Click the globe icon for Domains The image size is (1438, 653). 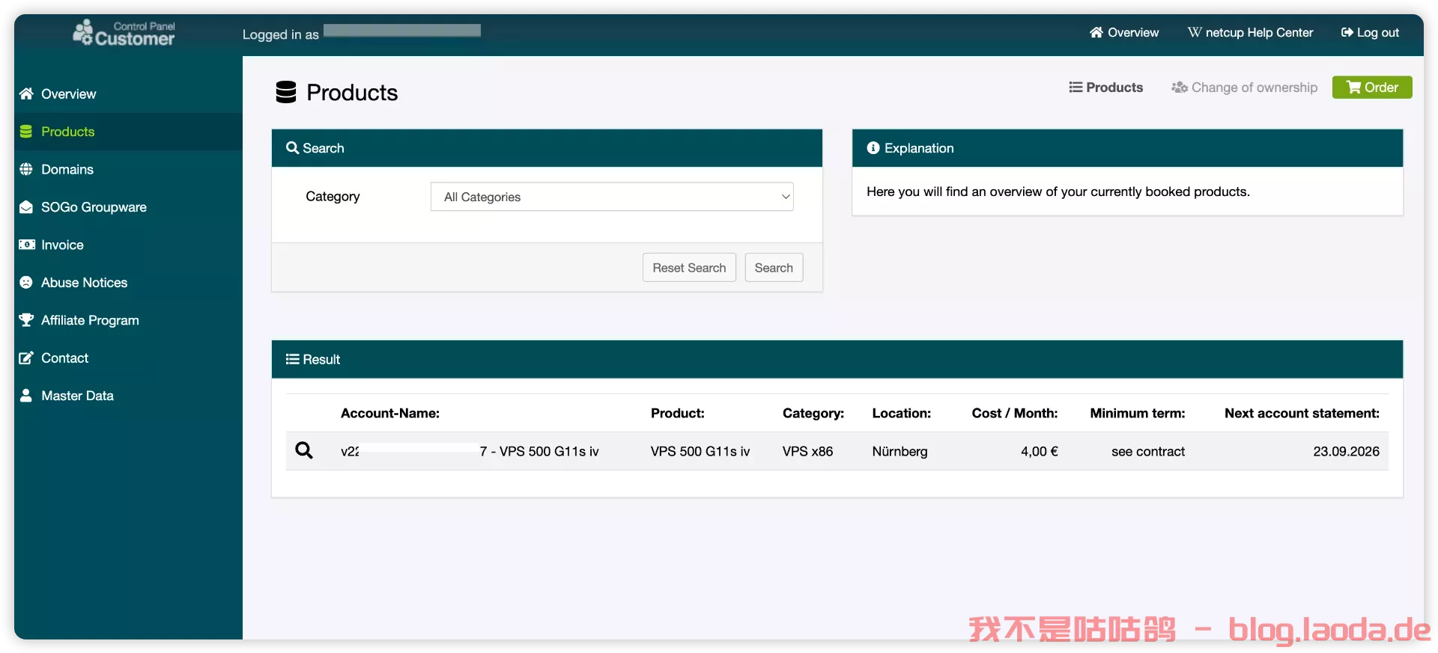pos(26,169)
